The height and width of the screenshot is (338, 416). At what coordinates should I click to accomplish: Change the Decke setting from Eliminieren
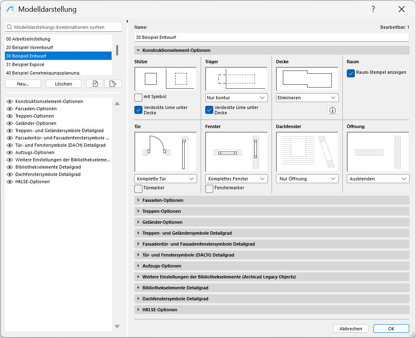click(x=307, y=97)
